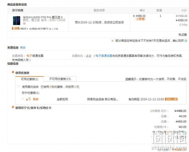The height and width of the screenshot is (152, 189).
Task: Click the 免运费 shipping label
Action: click(183, 35)
